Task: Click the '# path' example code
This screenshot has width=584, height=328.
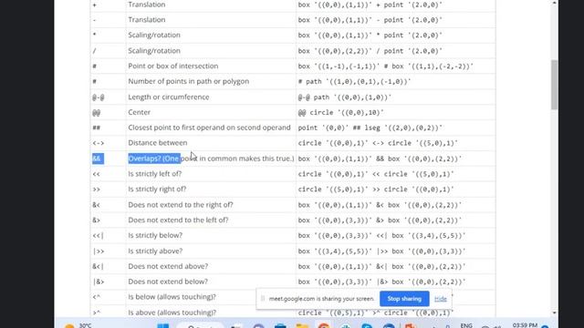Action: pyautogui.click(x=355, y=81)
